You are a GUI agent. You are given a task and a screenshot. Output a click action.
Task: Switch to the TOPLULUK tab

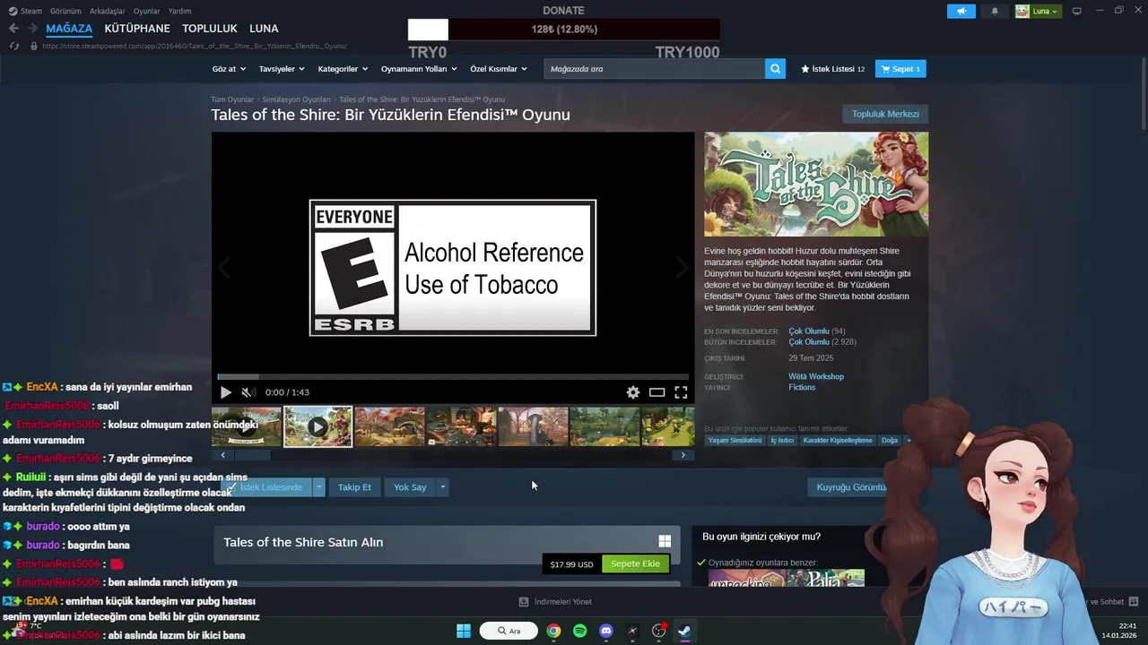(210, 29)
